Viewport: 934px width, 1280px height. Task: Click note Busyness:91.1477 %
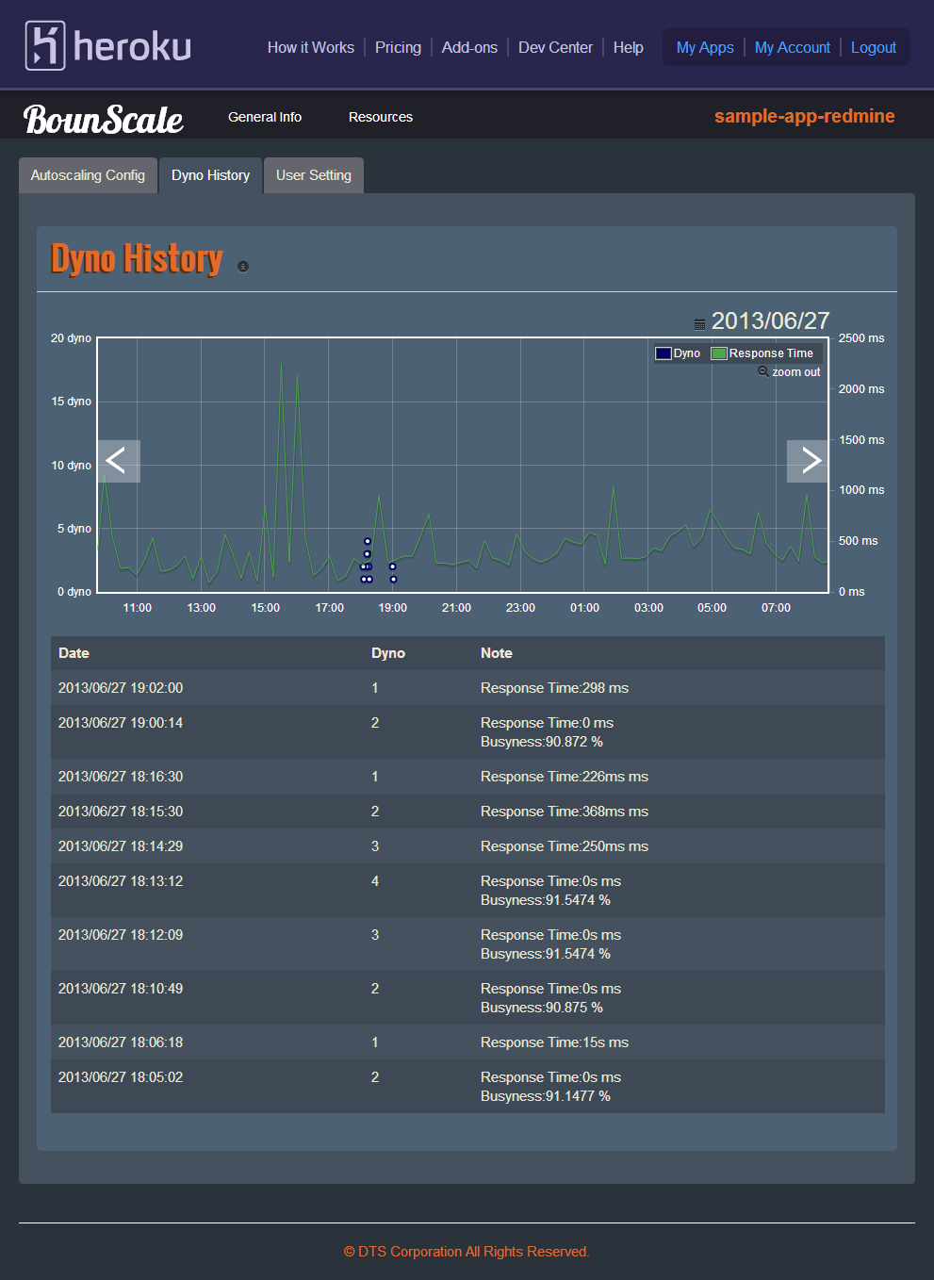pyautogui.click(x=546, y=1096)
